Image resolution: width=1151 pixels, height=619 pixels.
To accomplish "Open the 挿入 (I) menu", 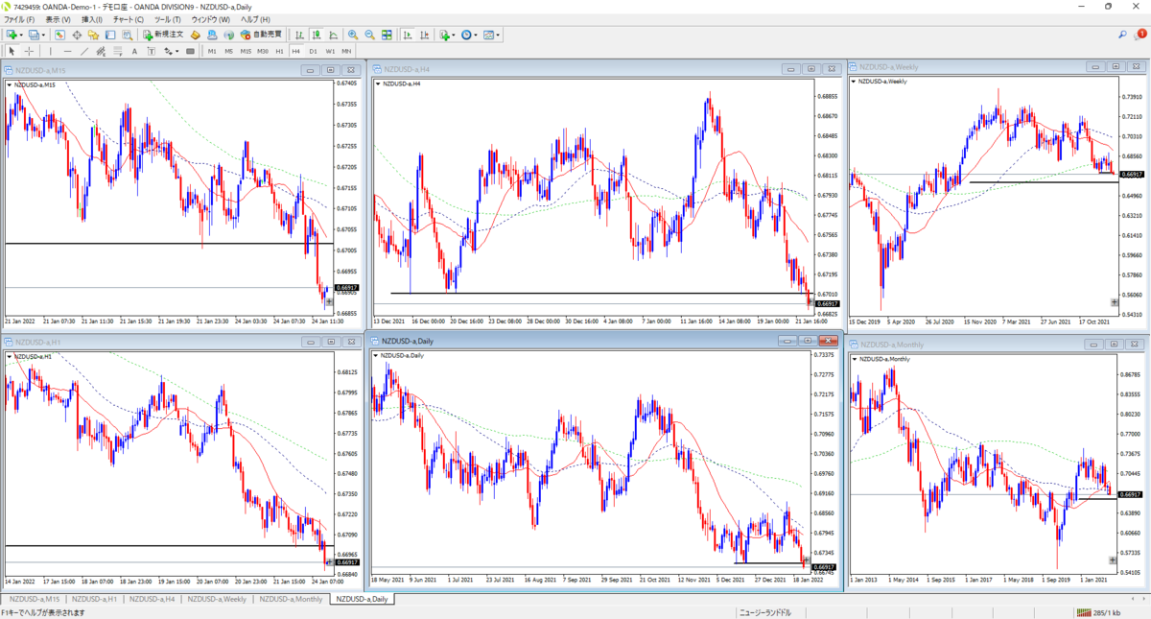I will [92, 19].
